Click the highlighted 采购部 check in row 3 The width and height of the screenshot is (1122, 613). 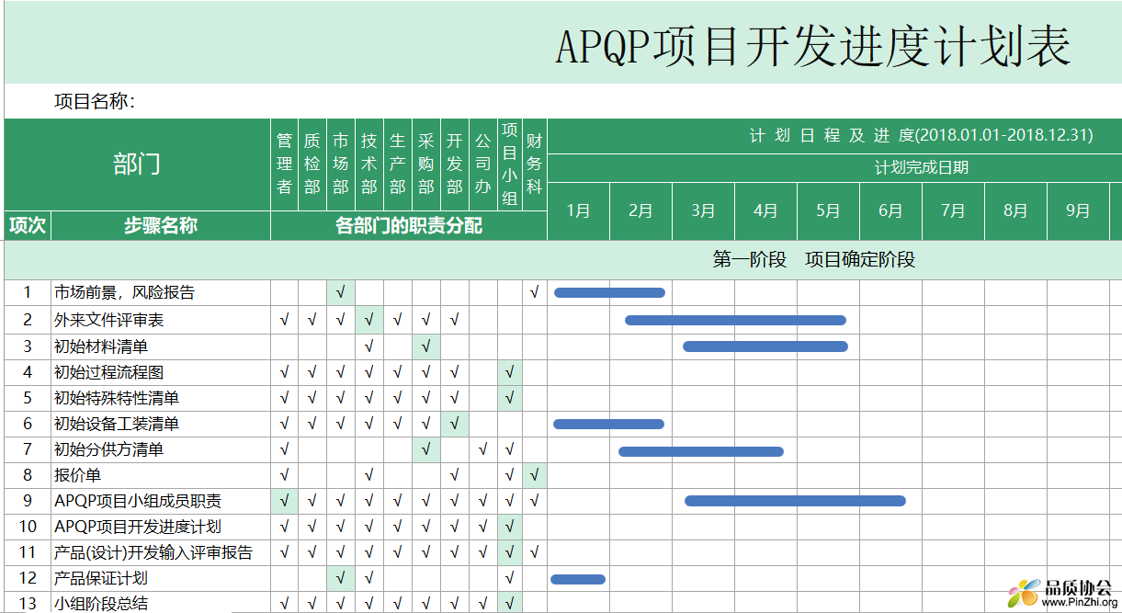pyautogui.click(x=426, y=346)
